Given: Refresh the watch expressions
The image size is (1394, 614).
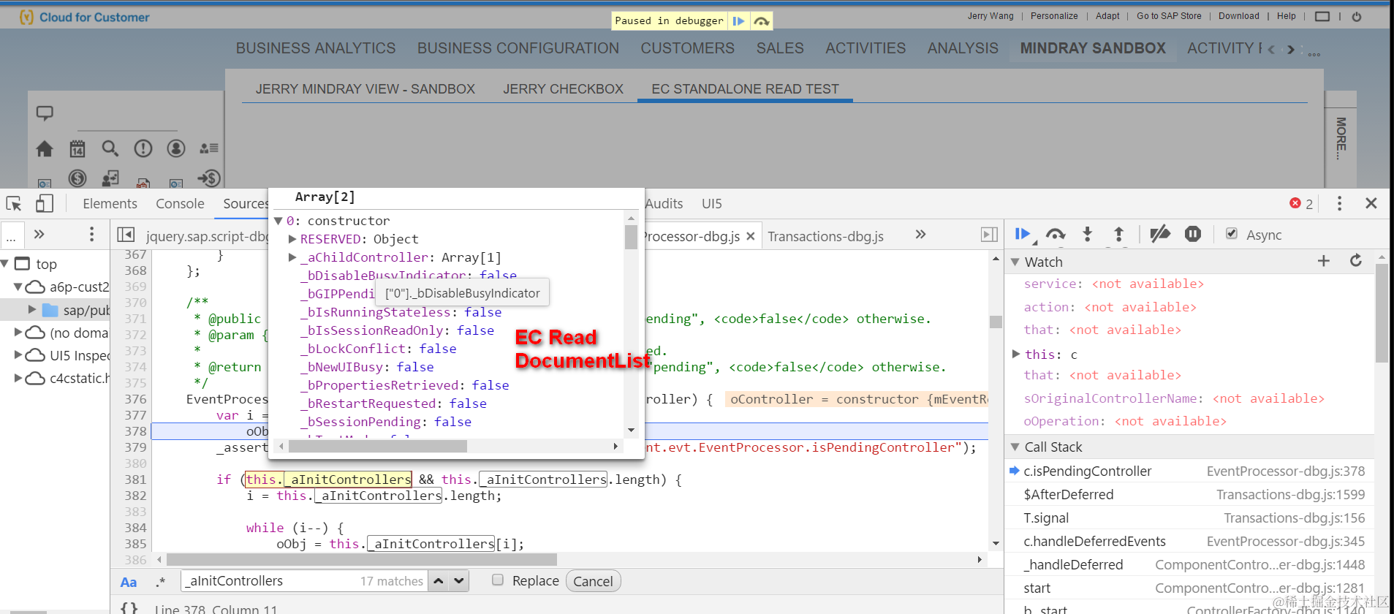Looking at the screenshot, I should pos(1356,261).
